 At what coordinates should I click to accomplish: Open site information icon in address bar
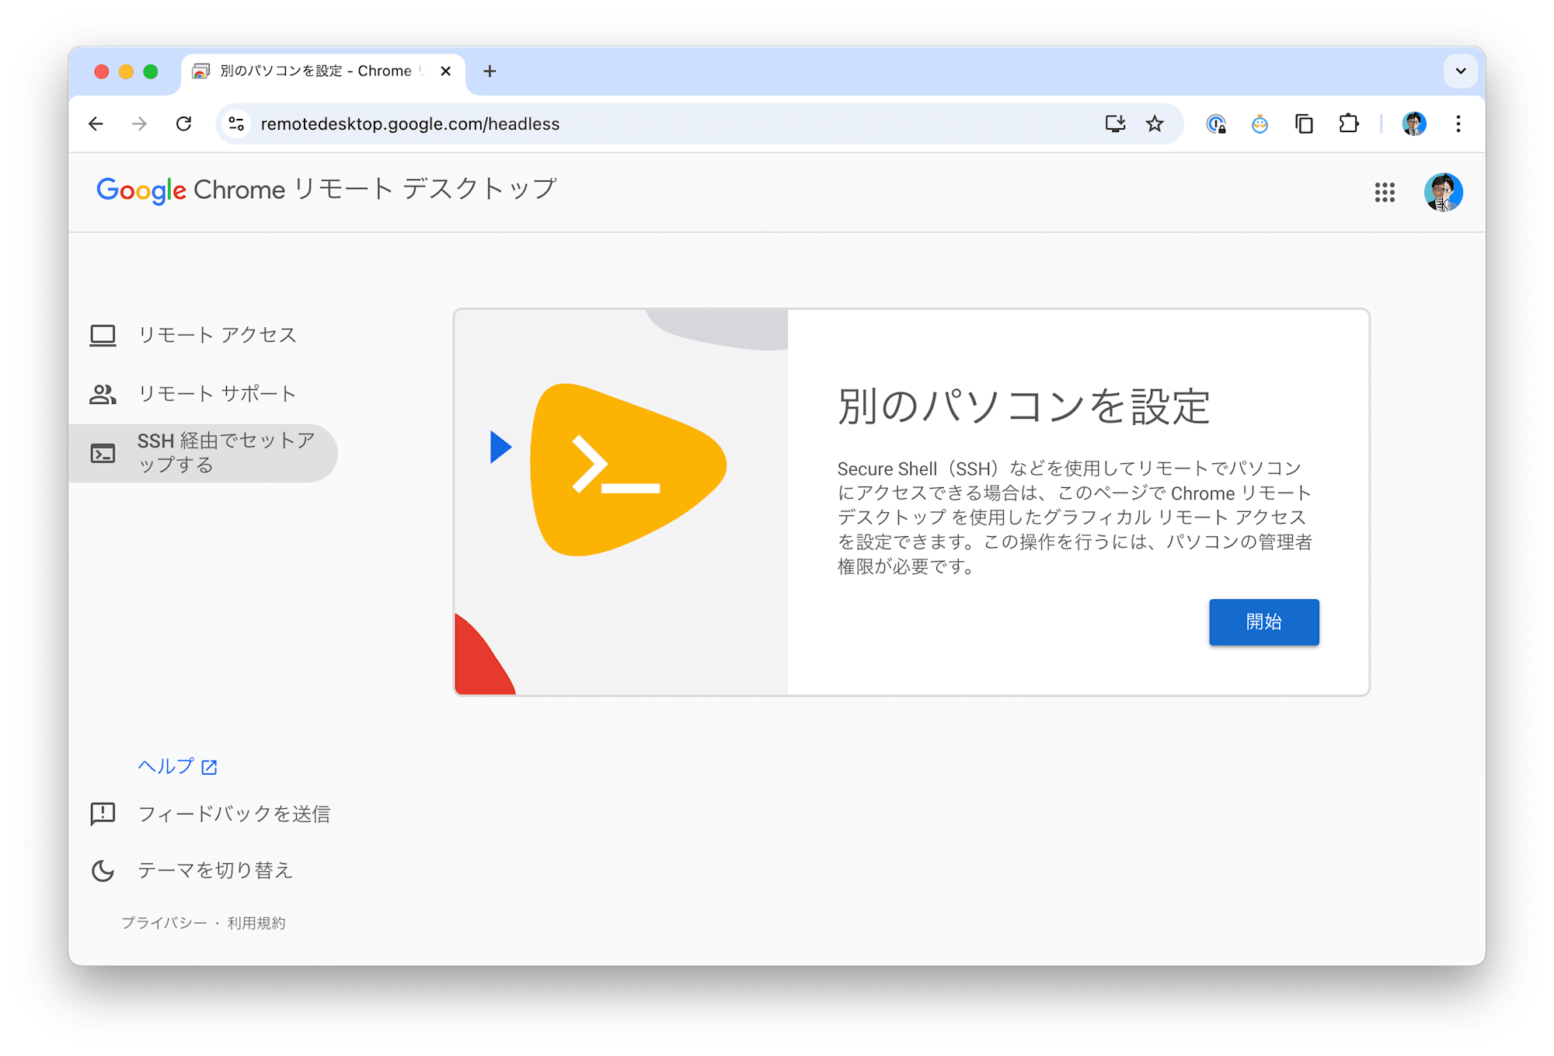237,124
